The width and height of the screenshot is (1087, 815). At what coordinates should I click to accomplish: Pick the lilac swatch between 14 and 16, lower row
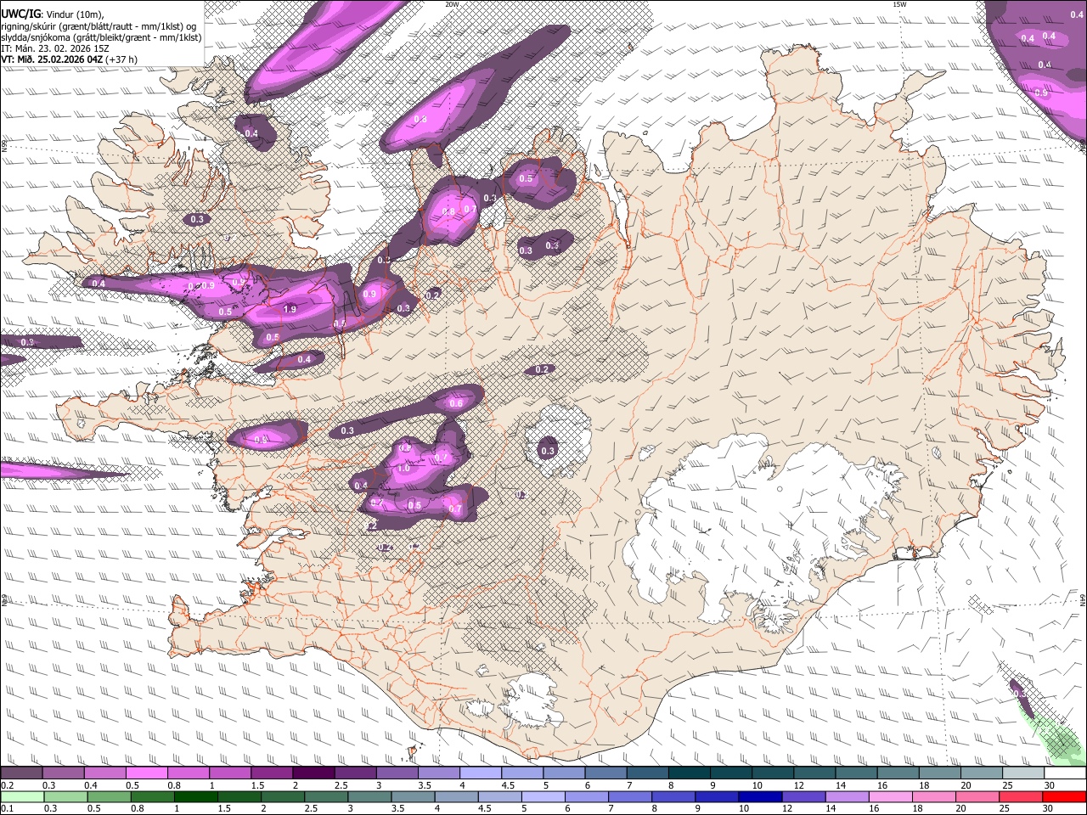tap(848, 796)
